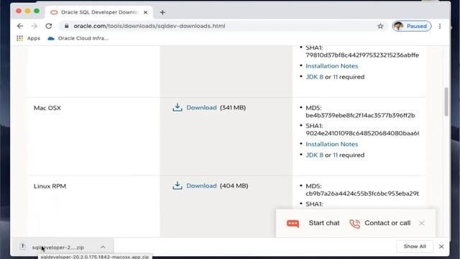Click the Linux RPM Download link
The width and height of the screenshot is (460, 259).
click(x=201, y=186)
